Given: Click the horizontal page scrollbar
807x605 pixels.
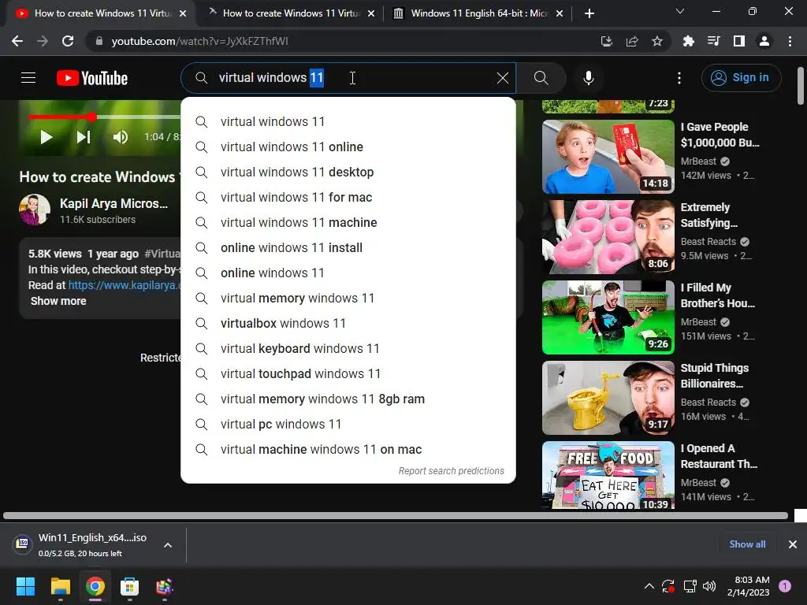Looking at the screenshot, I should pyautogui.click(x=396, y=515).
